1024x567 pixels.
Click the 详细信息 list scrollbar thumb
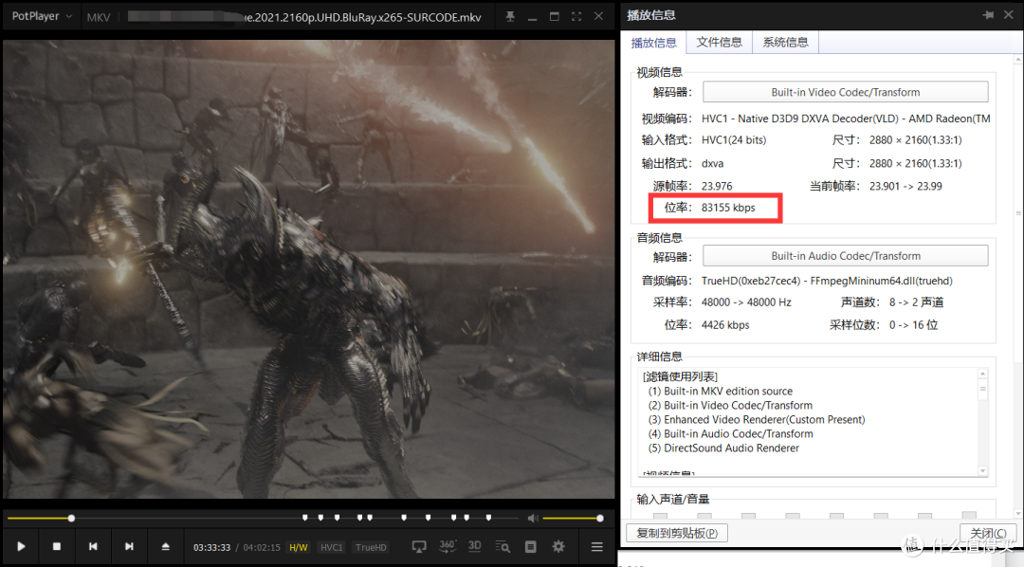983,390
